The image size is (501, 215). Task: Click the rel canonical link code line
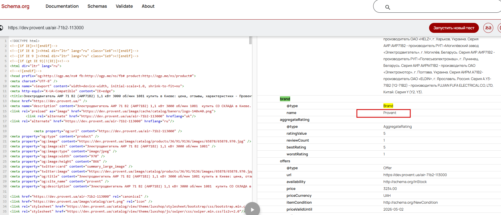pyautogui.click(x=79, y=197)
